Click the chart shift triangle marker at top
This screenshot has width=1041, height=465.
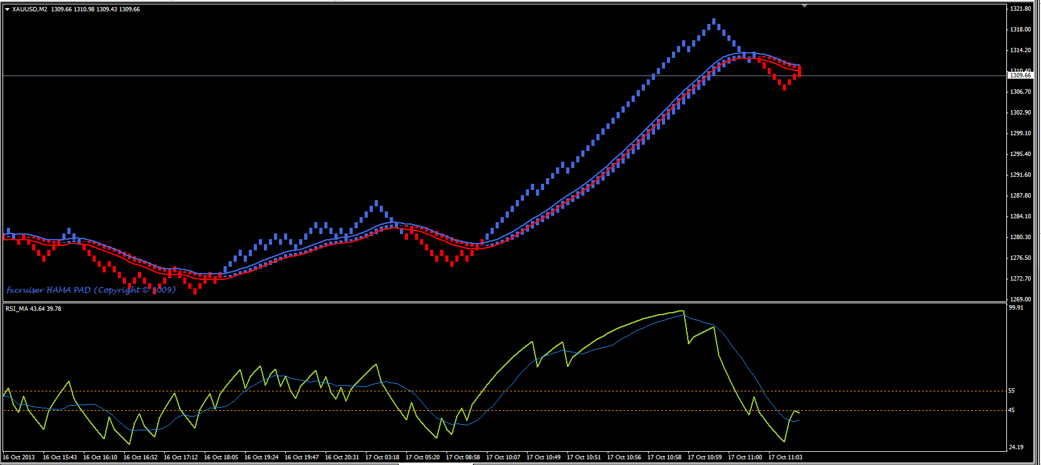pos(804,5)
